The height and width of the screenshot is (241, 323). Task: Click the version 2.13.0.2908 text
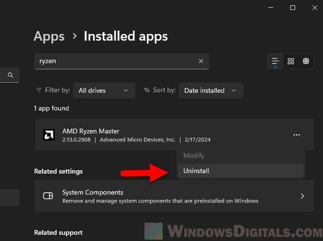tap(76, 140)
